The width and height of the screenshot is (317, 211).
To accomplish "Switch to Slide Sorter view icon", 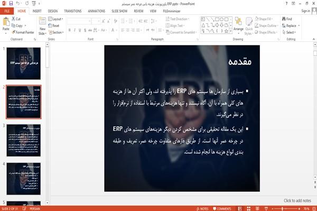I will [249, 209].
